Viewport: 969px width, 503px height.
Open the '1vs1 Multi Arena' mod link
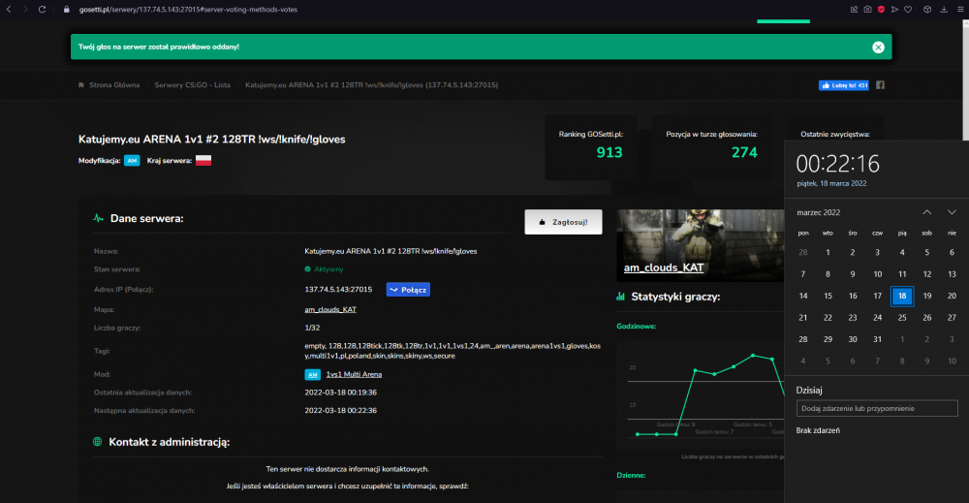pyautogui.click(x=354, y=374)
